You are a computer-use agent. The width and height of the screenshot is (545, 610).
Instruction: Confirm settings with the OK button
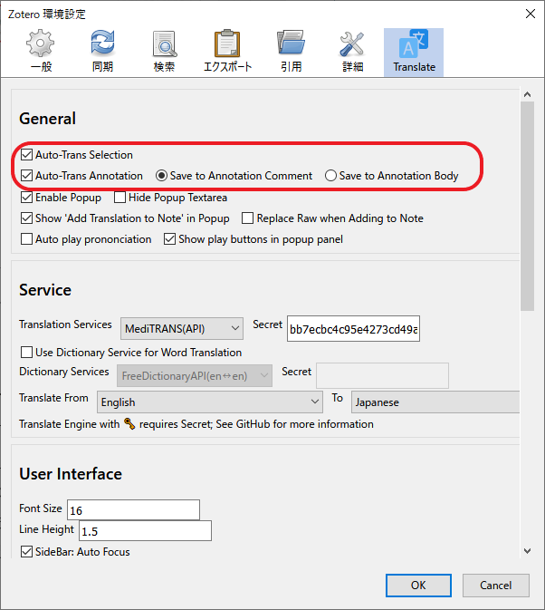418,586
